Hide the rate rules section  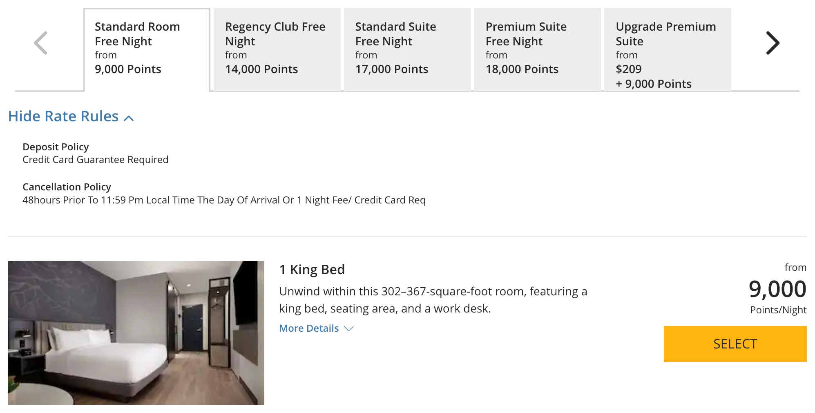(x=62, y=116)
